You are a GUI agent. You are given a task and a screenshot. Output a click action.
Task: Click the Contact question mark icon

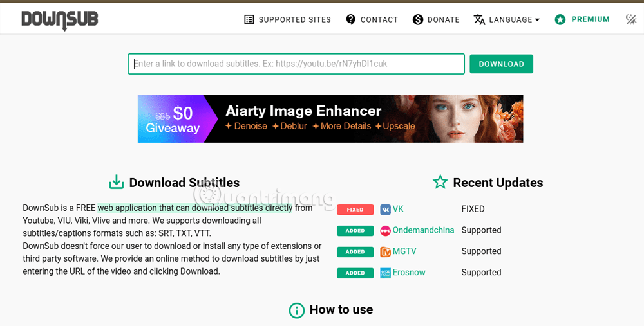[x=351, y=19]
